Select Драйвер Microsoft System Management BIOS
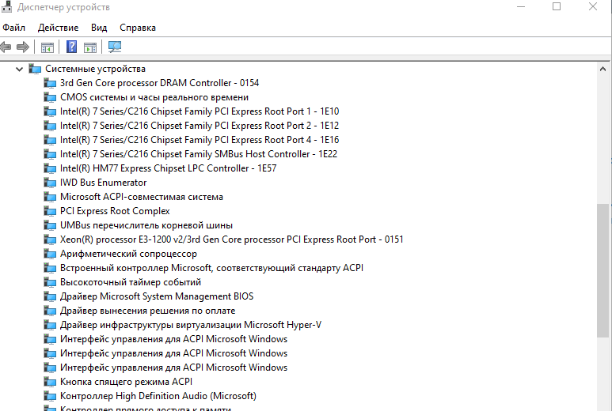 tap(157, 296)
